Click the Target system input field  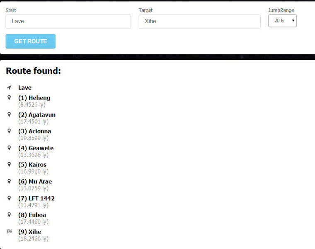[x=199, y=22]
